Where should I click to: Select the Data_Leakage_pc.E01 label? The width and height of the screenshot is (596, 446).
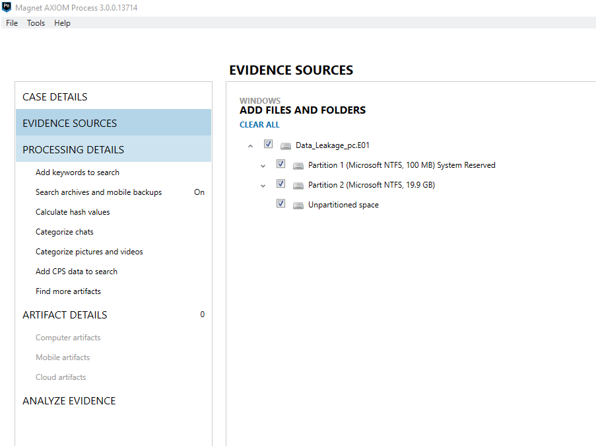333,145
